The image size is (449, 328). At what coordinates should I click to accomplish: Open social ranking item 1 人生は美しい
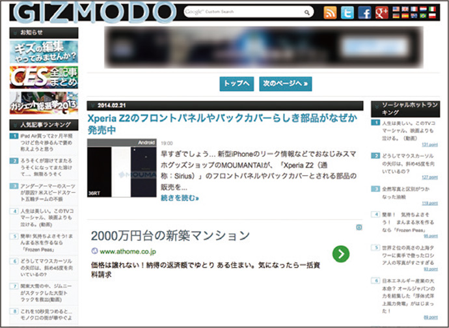click(409, 131)
